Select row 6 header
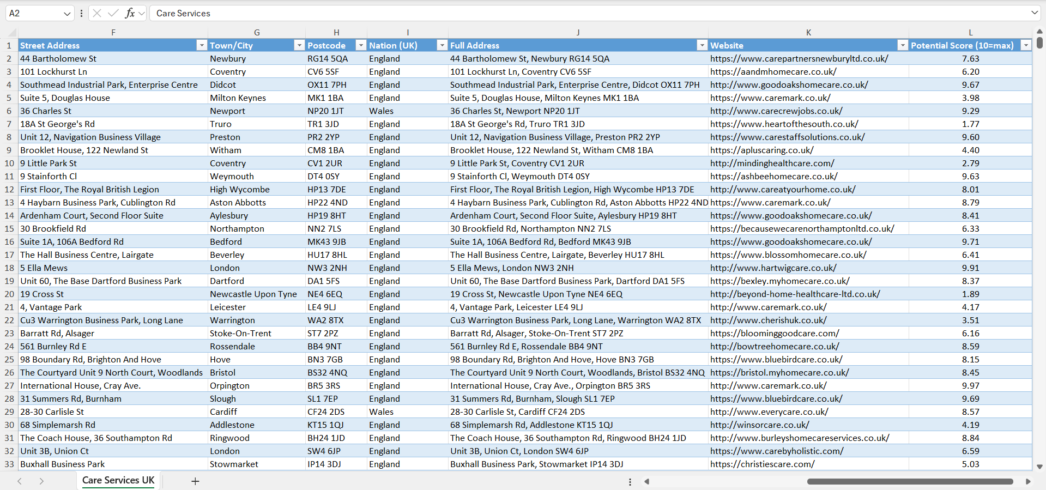Viewport: 1046px width, 490px height. tap(9, 111)
